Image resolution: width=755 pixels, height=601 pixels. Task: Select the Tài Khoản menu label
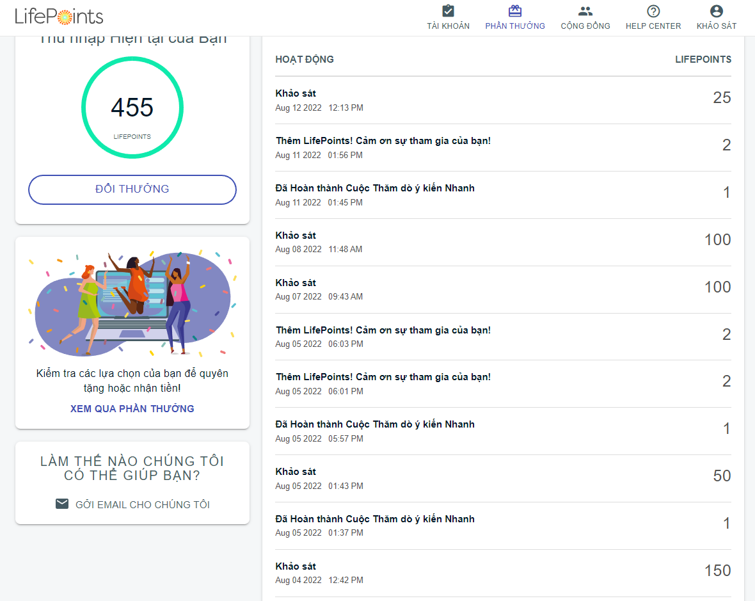[449, 26]
